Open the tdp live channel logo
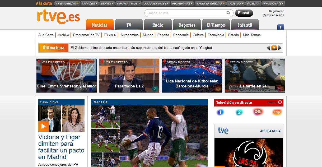Screen dimensions: 322x167 [x=277, y=112]
